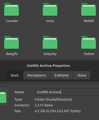99x120 pixels.
Task: Click the Type: label
Action: click(x=18, y=100)
